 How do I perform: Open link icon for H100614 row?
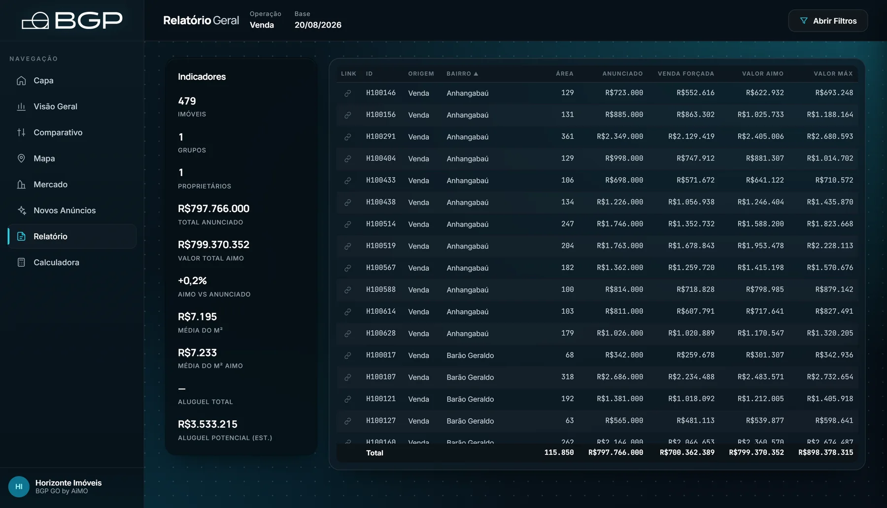point(347,312)
